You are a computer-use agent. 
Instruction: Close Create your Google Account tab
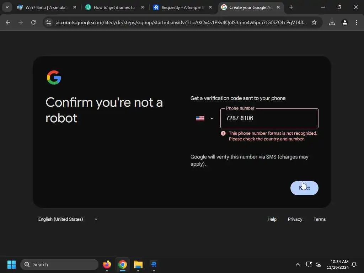[278, 7]
